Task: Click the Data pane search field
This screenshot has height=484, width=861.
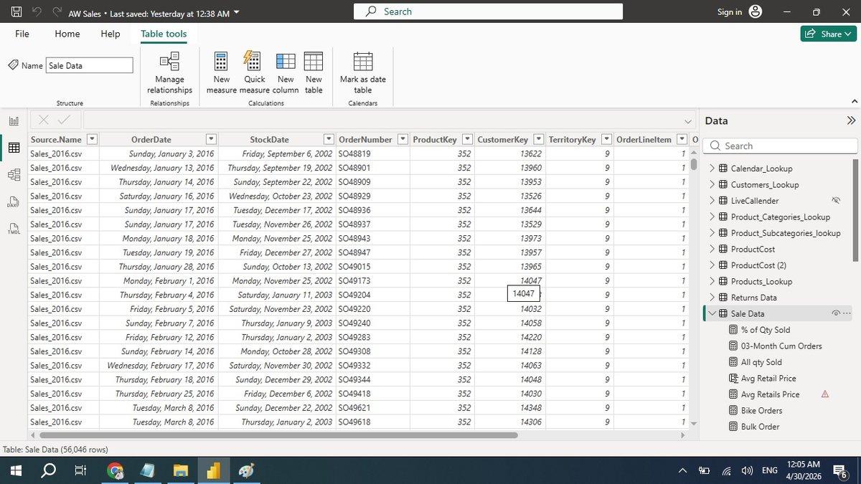Action: point(781,146)
